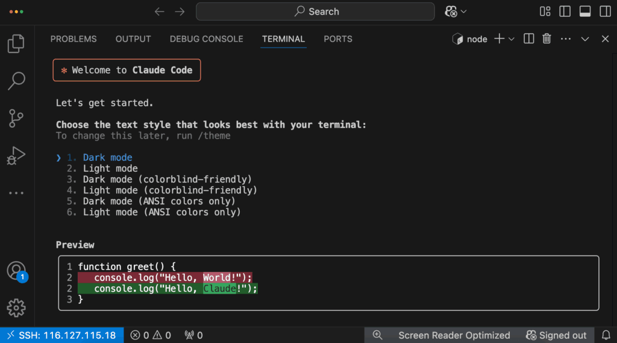Open notifications bell
The width and height of the screenshot is (617, 343).
point(606,335)
